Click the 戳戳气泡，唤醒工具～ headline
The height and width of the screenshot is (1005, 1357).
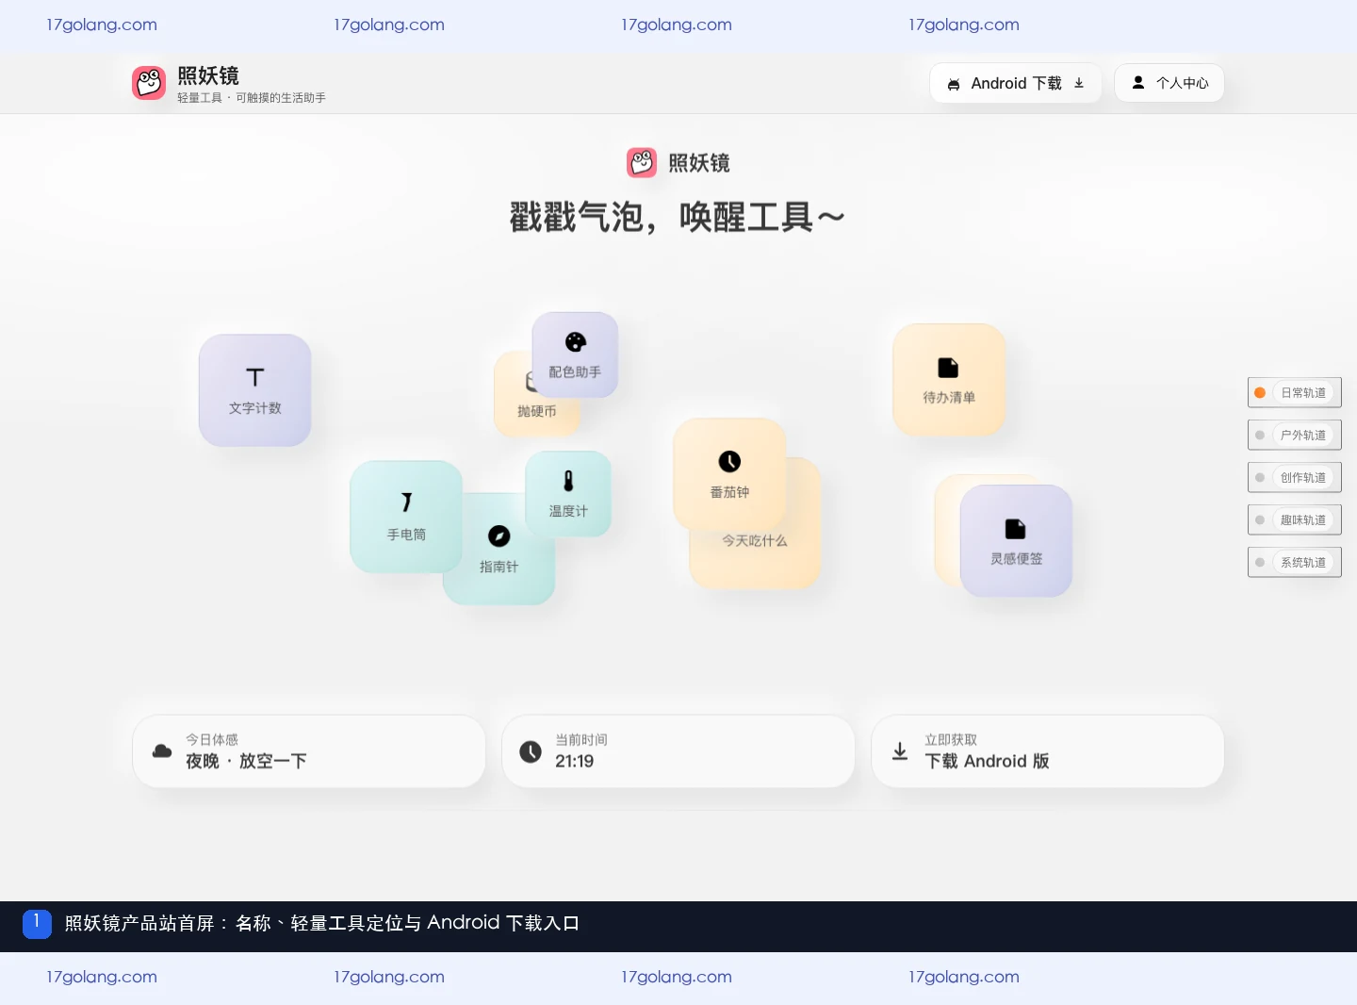678,218
